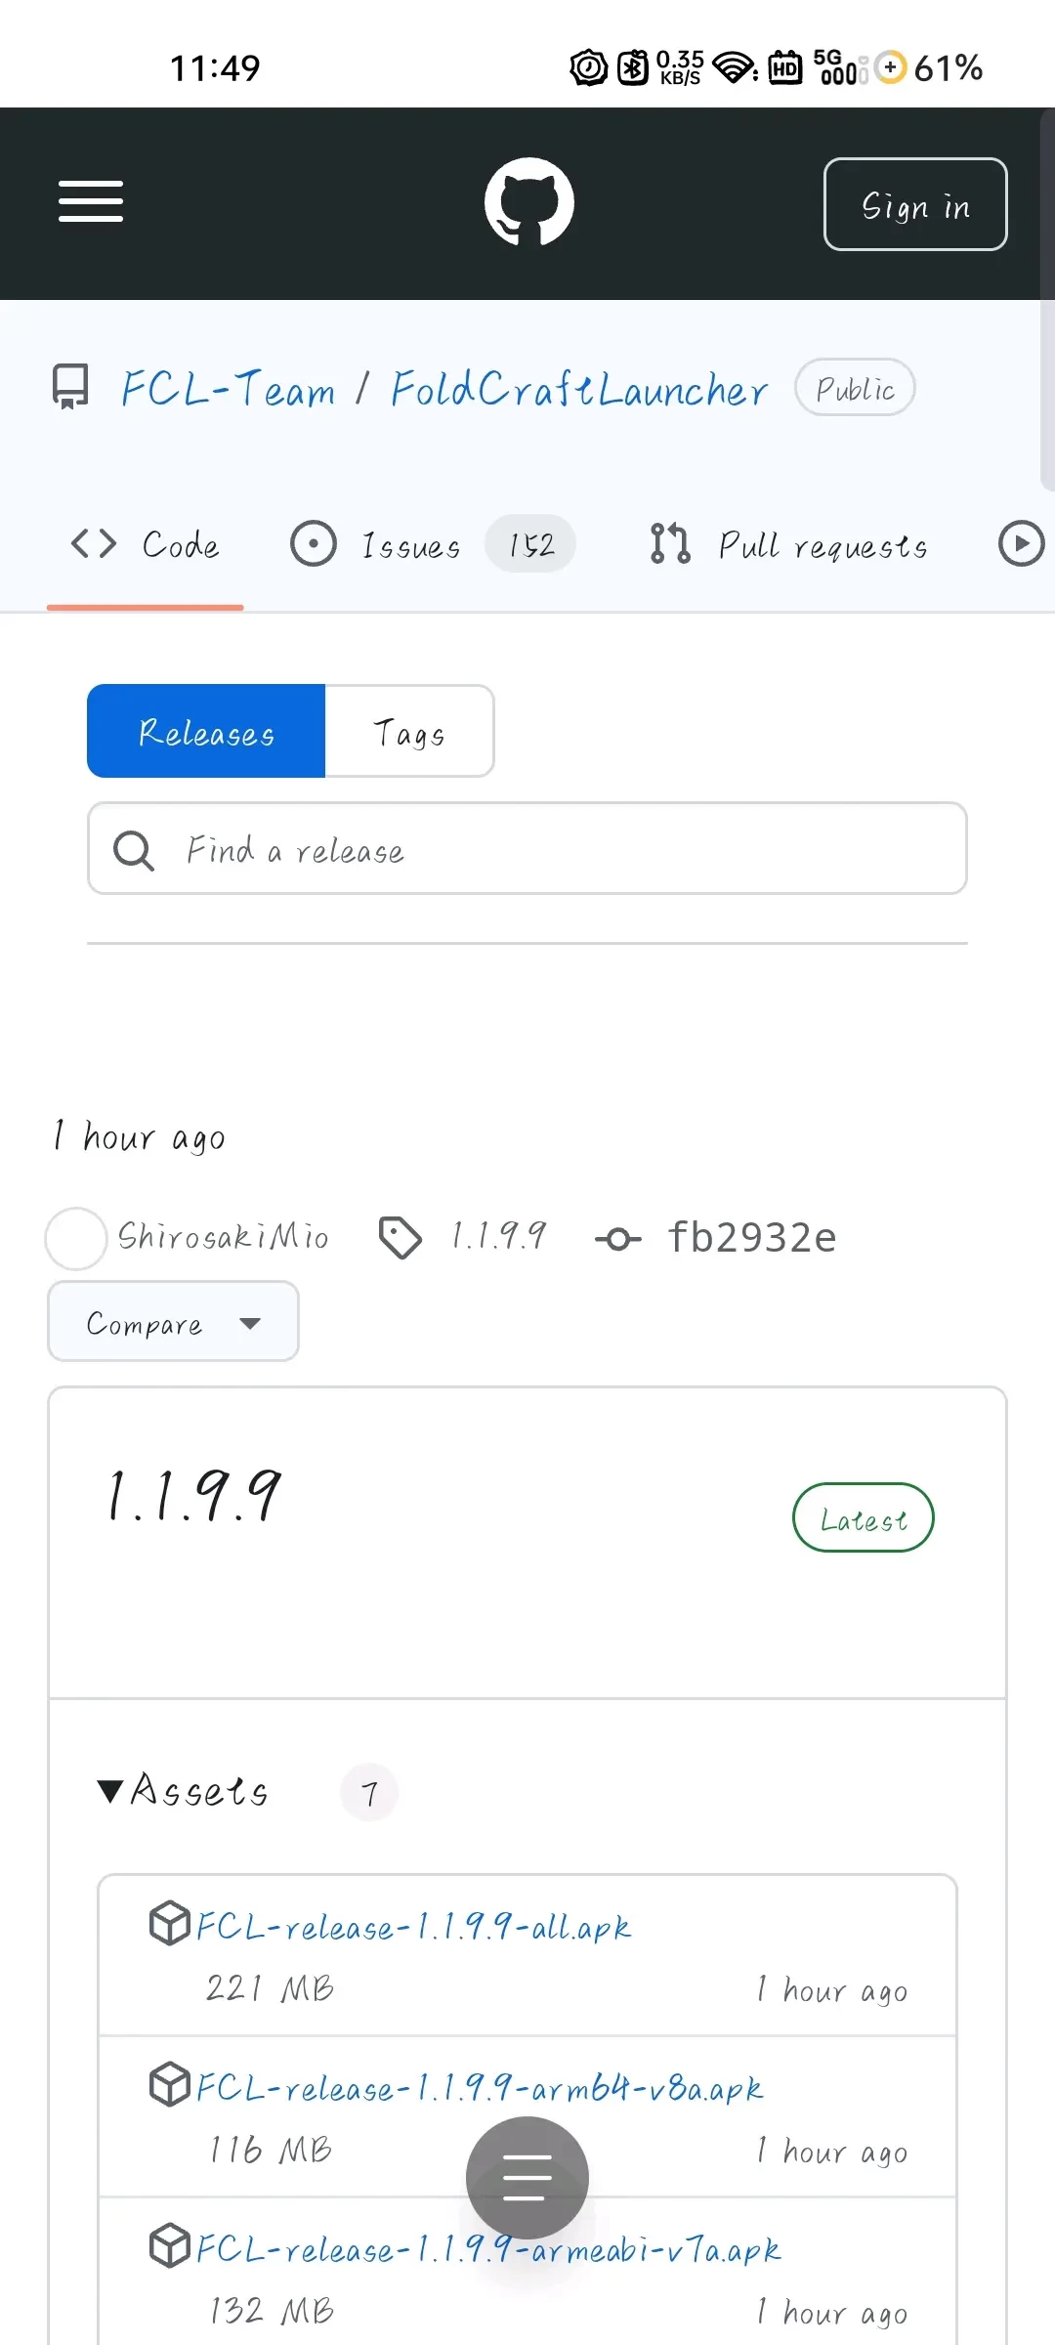
Task: Open the hamburger navigation menu
Action: tap(91, 201)
